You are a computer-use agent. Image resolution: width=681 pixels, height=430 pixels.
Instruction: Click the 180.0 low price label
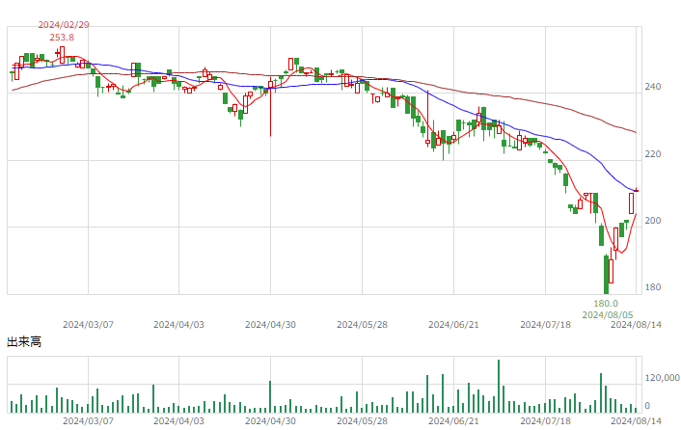606,304
